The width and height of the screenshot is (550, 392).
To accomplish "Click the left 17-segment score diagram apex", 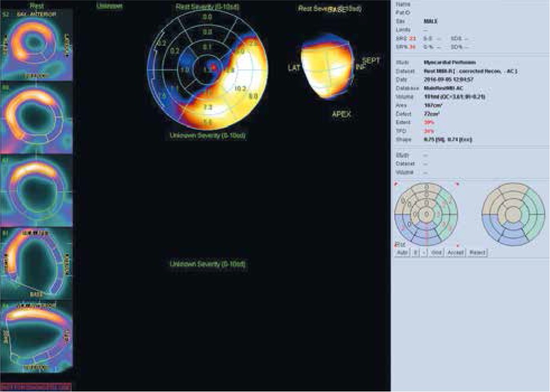I will (x=427, y=214).
